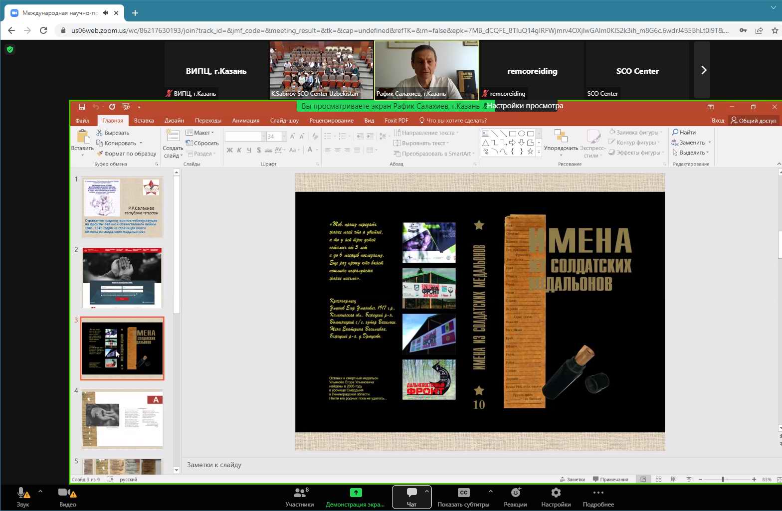Select slide 4 thumbnail

(x=122, y=419)
